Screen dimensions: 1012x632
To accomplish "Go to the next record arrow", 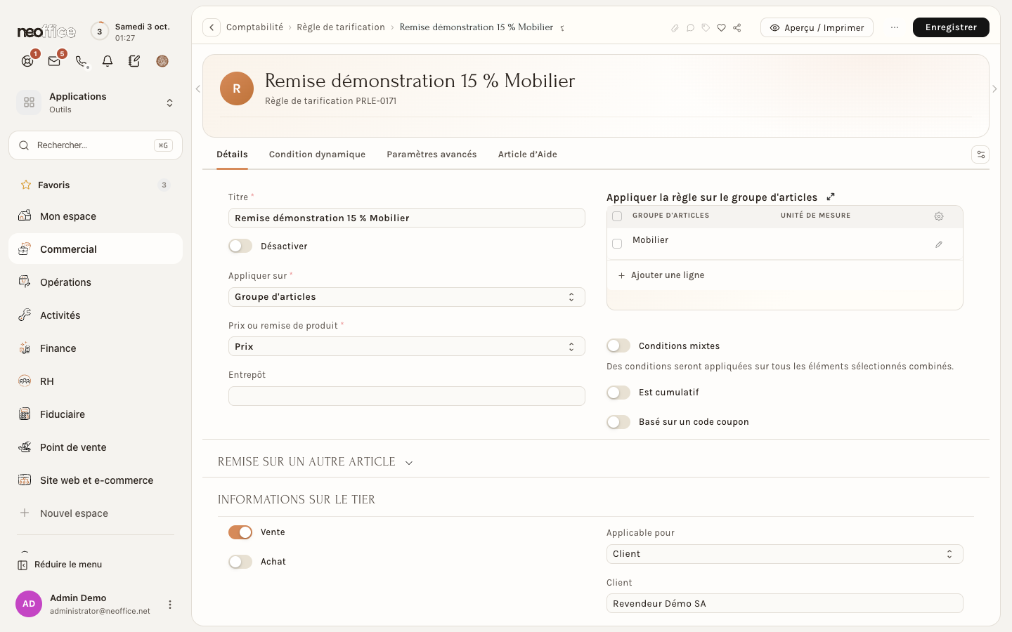I will coord(994,89).
